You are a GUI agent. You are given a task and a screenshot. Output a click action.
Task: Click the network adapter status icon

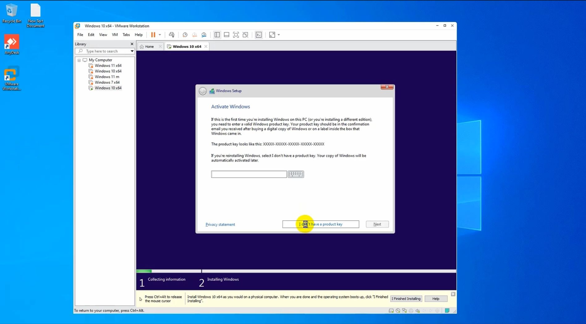[x=404, y=311]
